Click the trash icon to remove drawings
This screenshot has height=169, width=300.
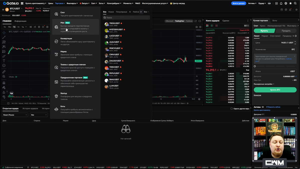[x=39, y=27]
